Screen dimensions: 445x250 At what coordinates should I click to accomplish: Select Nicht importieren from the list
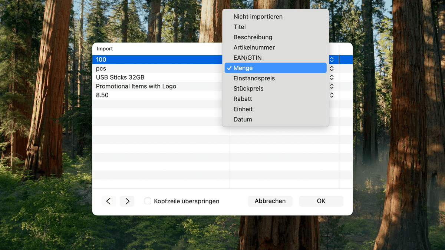click(258, 16)
